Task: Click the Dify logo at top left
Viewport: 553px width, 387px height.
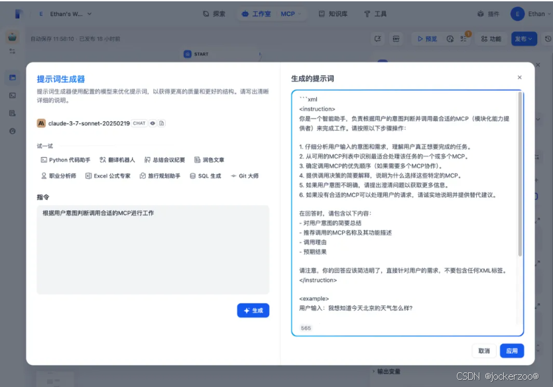Action: (x=19, y=14)
